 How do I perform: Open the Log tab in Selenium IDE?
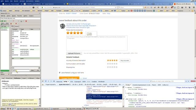3,78
